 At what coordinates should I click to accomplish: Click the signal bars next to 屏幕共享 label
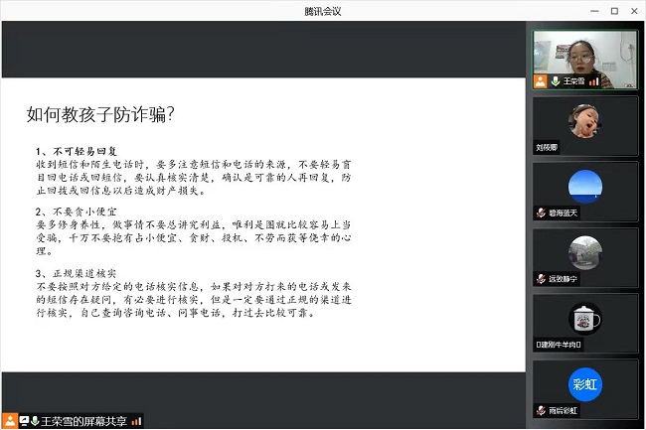point(136,421)
